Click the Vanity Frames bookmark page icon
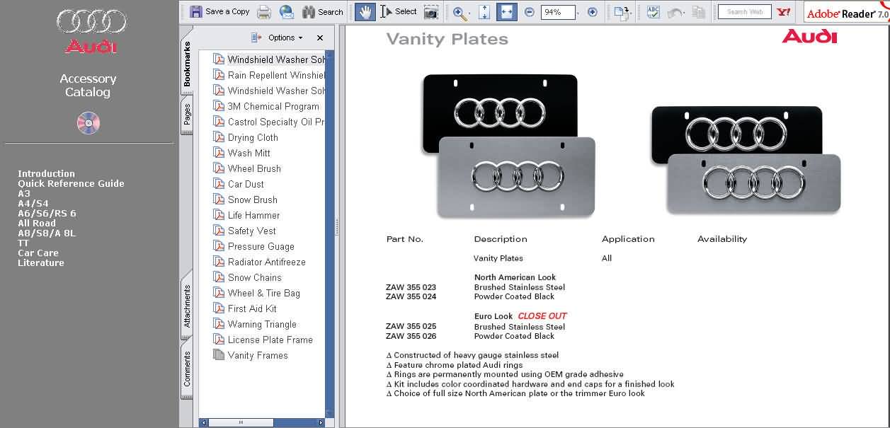The width and height of the screenshot is (890, 428). (x=219, y=355)
